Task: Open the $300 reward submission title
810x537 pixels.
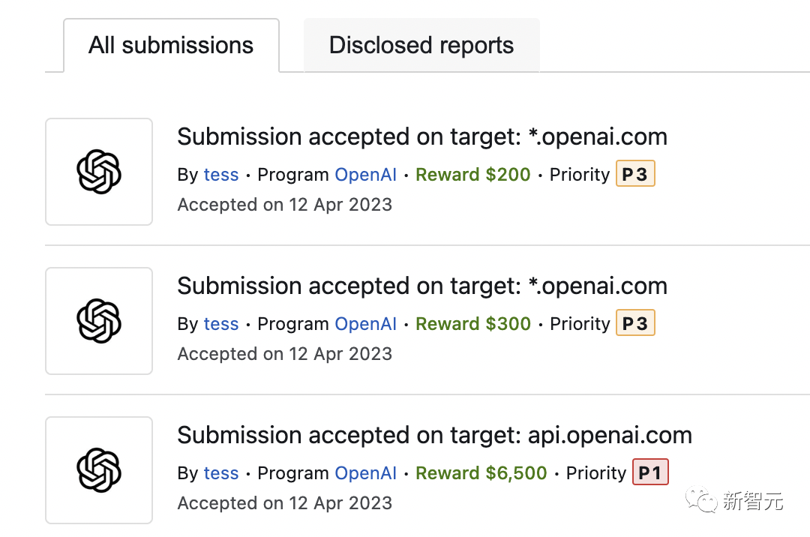Action: (421, 286)
